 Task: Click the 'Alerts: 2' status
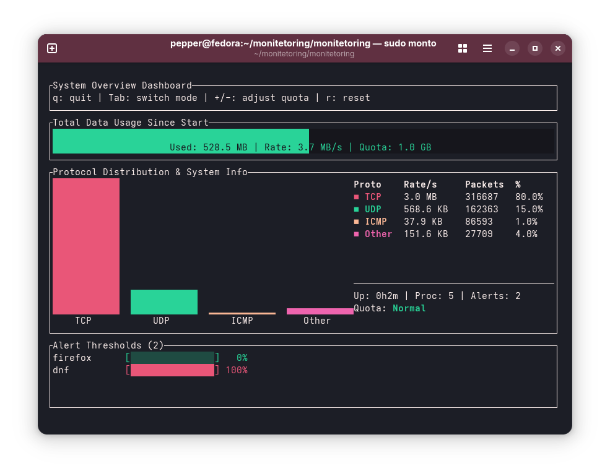[495, 296]
